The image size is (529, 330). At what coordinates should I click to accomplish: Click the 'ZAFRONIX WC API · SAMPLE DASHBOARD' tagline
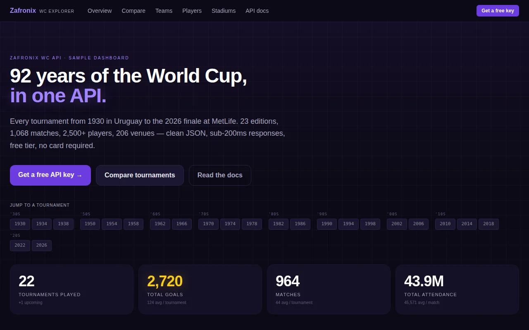(x=69, y=58)
